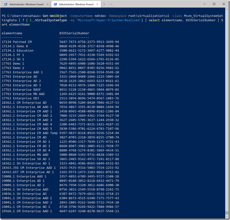Close the Windows Terminal window
Viewport: 230px width, 220px height.
pyautogui.click(x=224, y=4)
